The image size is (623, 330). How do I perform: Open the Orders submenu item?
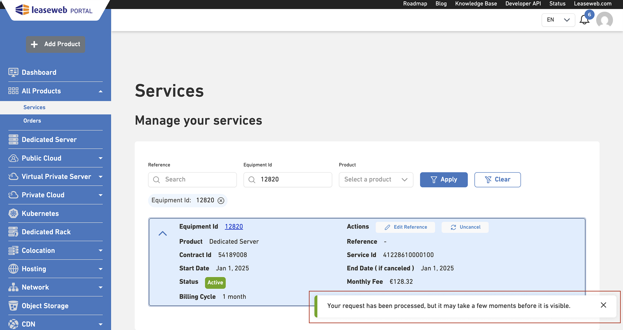tap(32, 121)
